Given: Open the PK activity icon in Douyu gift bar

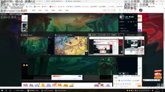Looking at the screenshot, I should pos(48,85).
